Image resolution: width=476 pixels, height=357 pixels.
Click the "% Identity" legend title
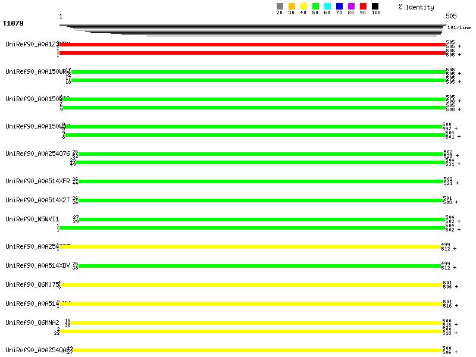(x=416, y=7)
